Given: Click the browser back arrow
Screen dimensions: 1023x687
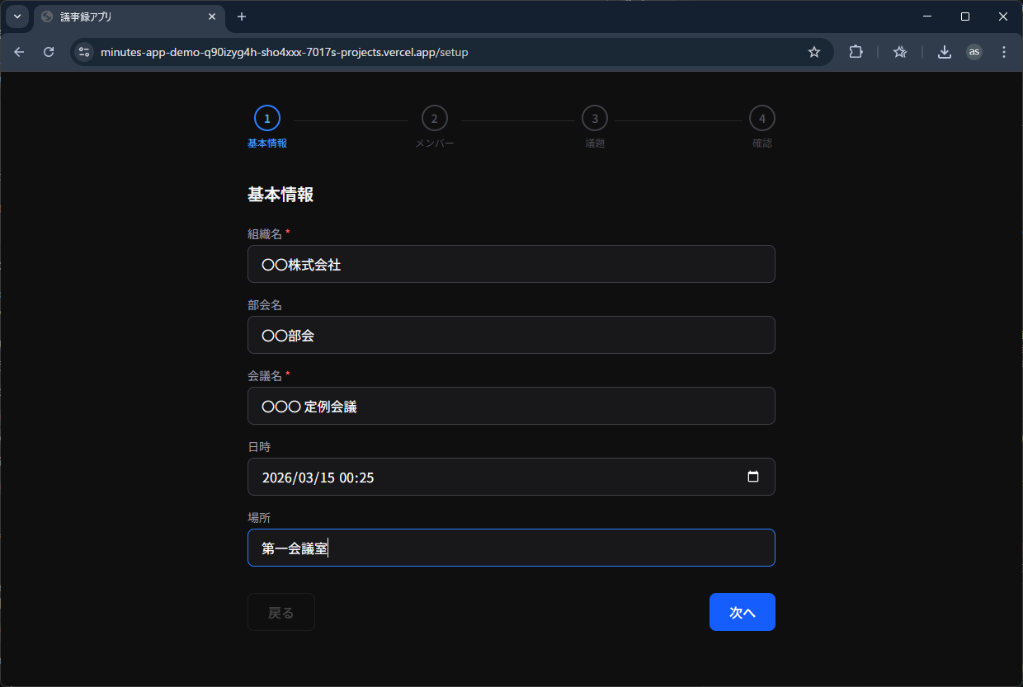Looking at the screenshot, I should coord(19,52).
